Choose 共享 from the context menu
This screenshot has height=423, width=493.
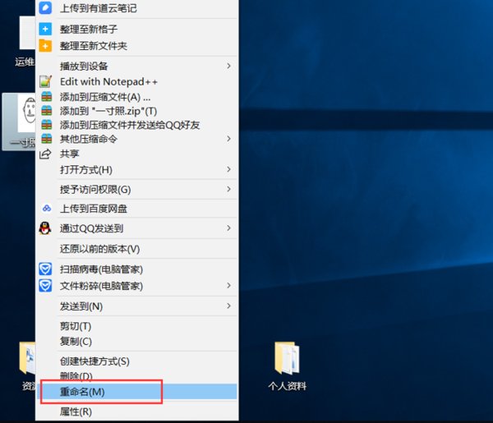click(x=136, y=154)
